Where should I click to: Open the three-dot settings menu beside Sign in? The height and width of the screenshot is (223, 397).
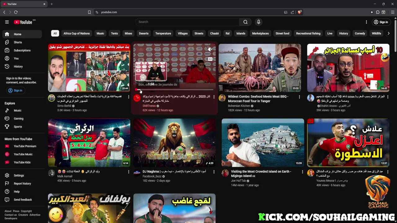(x=366, y=22)
